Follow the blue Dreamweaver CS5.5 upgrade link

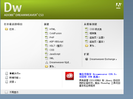98,76
